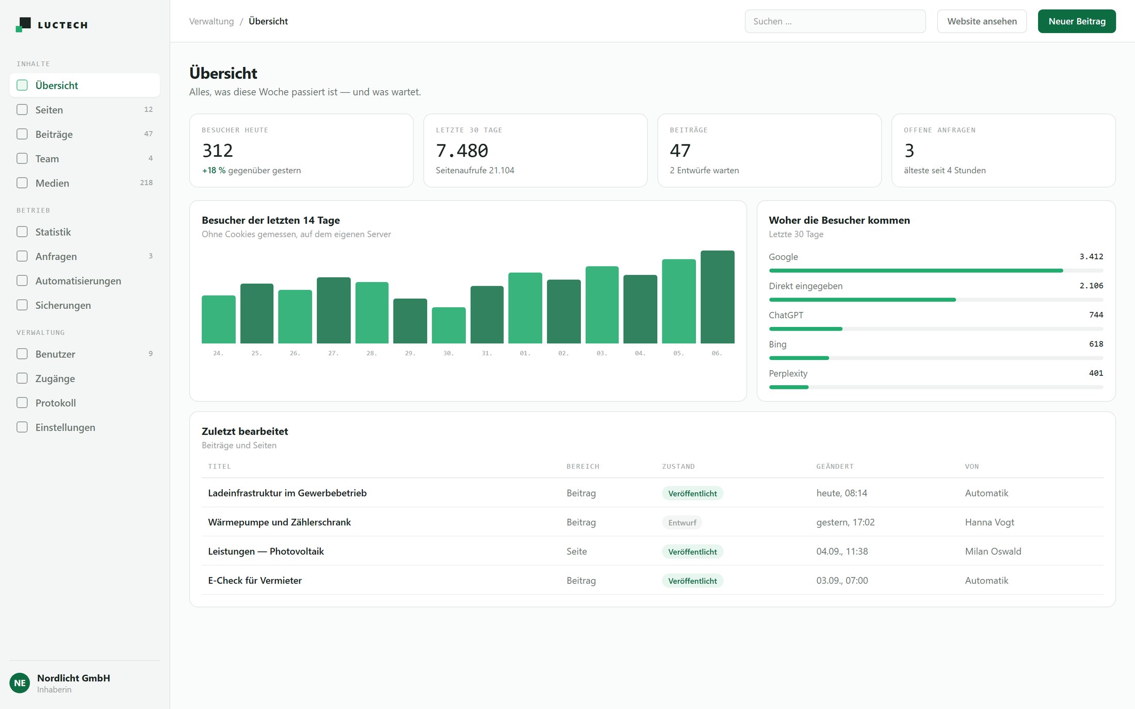Select Leistungen — Photovoltaik title

pos(266,551)
